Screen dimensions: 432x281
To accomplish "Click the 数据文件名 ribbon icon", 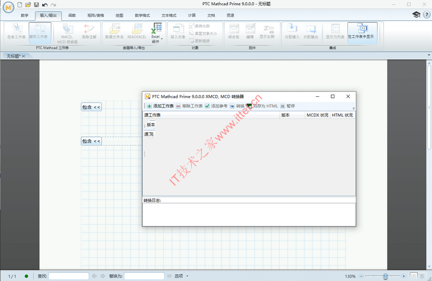I will pyautogui.click(x=114, y=31).
